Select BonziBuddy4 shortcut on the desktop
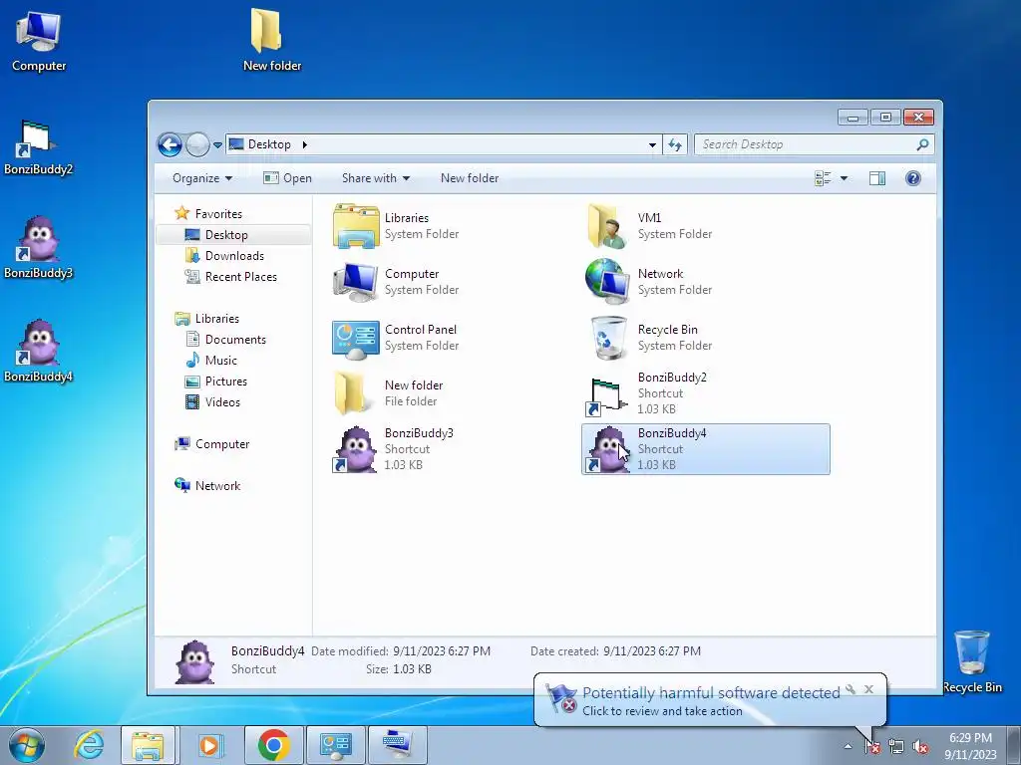 pyautogui.click(x=38, y=352)
